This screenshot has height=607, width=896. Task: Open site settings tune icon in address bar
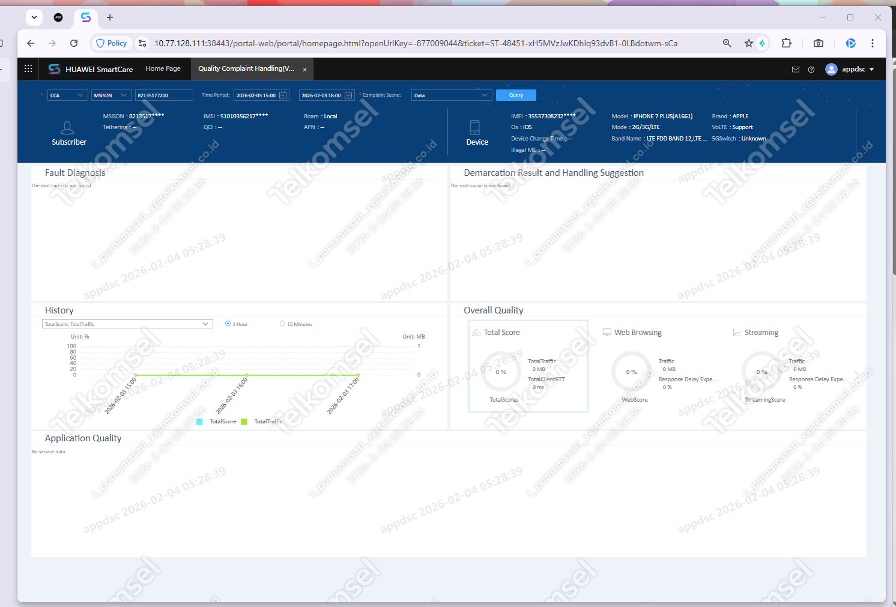tap(142, 43)
